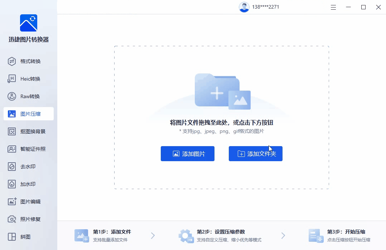Open 智能证件照 using its icon
This screenshot has height=250, width=386.
[x=12, y=149]
